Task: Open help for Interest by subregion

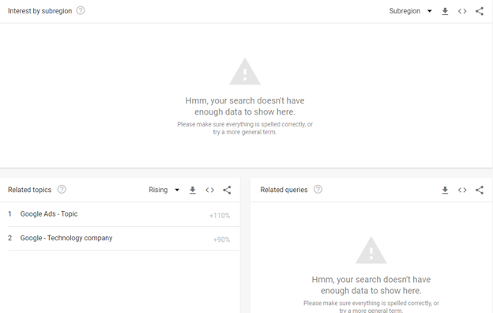Action: [x=81, y=11]
